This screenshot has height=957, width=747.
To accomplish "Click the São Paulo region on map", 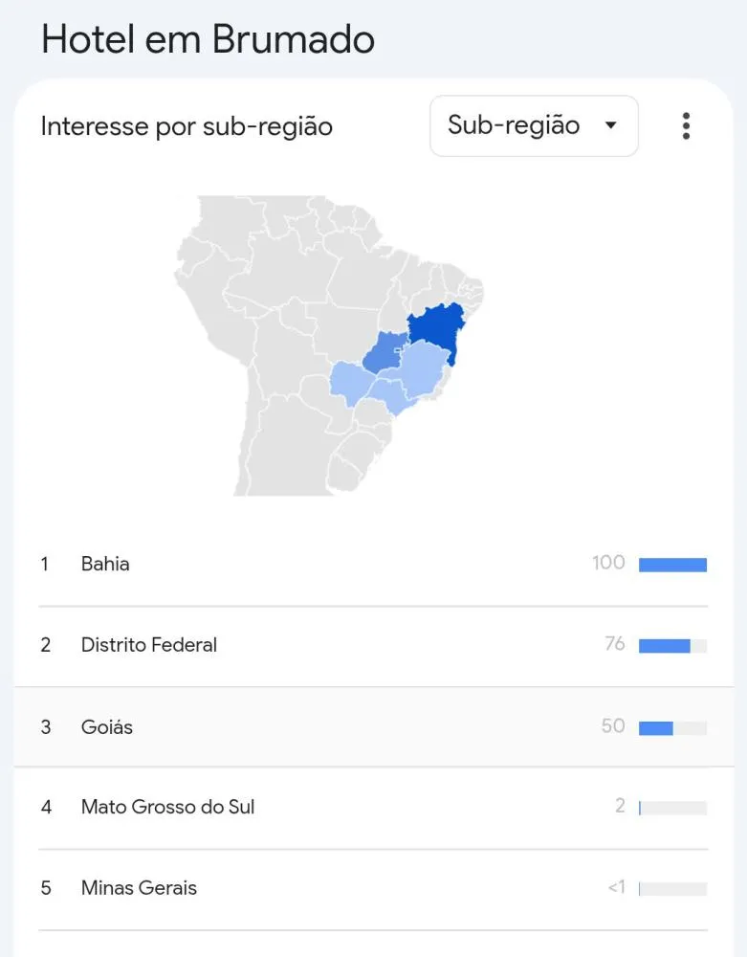I will pos(390,394).
